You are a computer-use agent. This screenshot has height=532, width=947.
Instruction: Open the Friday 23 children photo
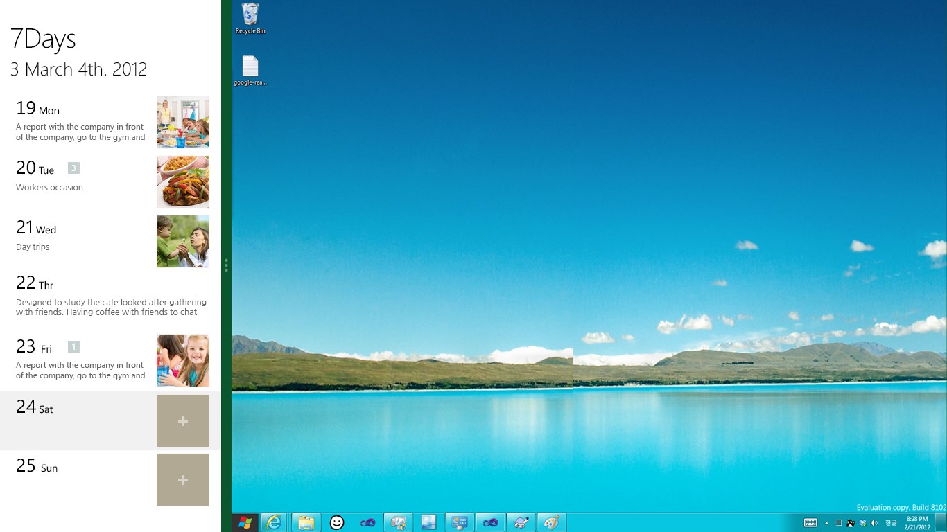(x=182, y=360)
